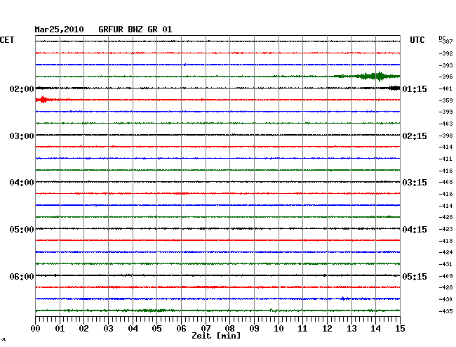
Task: Click minute axis label '01'
Action: point(60,329)
